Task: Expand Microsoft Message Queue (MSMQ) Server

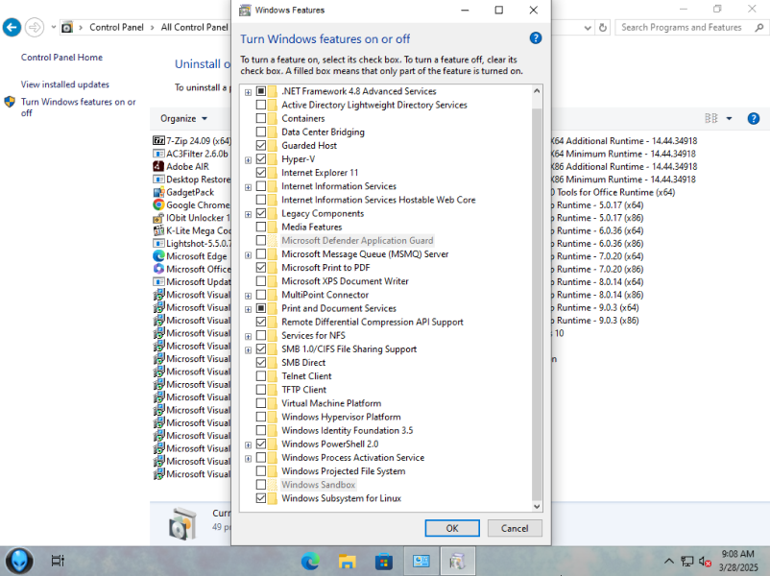Action: (248, 255)
